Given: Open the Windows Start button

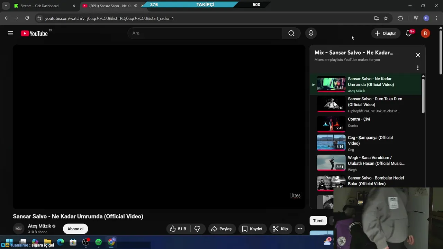Looking at the screenshot, I should click(9, 242).
